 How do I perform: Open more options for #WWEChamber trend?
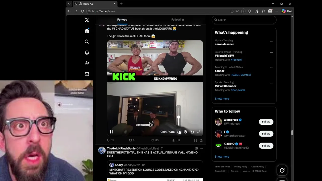pyautogui.click(x=271, y=83)
